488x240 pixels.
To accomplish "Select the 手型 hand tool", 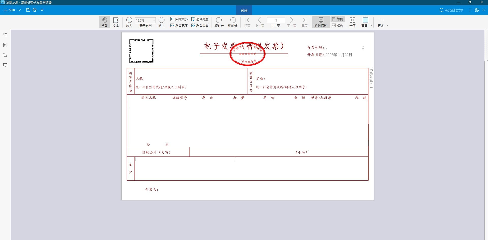I will coord(104,22).
